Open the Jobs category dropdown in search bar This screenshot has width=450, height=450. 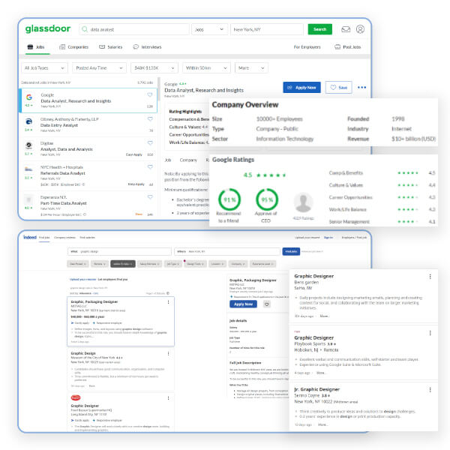(209, 29)
